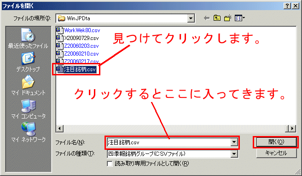Click the WinJPDta location combo box
Screen dimensions: 302x176
coord(125,18)
